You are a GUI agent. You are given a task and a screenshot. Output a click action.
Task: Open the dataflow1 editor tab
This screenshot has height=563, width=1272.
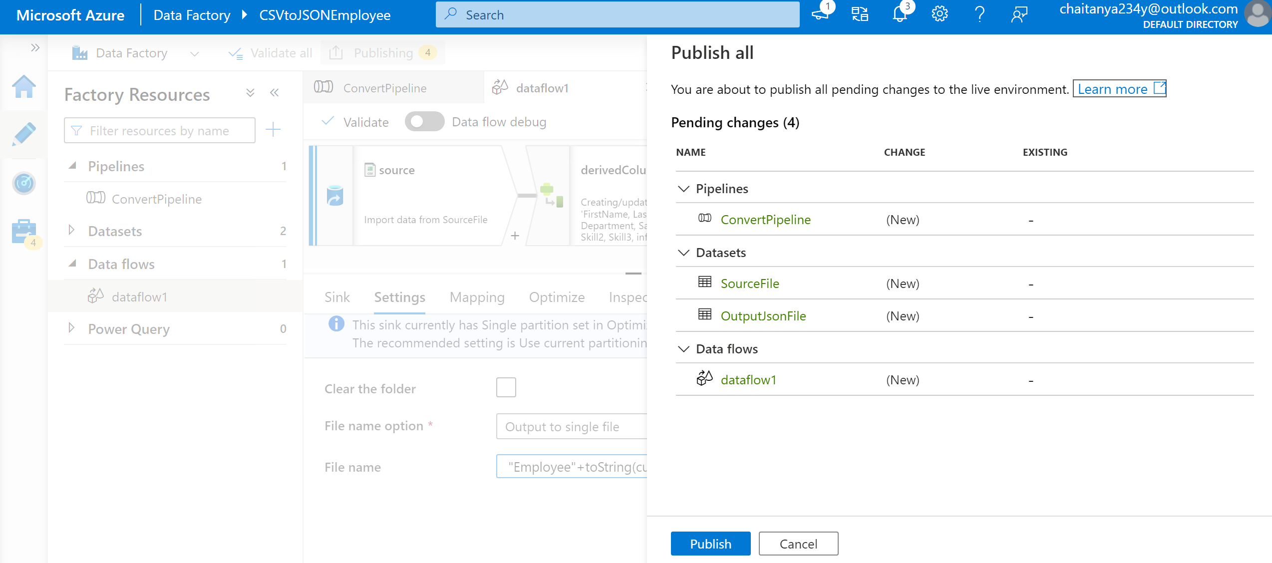[x=564, y=88]
